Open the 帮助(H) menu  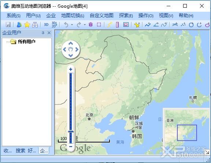click(186, 16)
